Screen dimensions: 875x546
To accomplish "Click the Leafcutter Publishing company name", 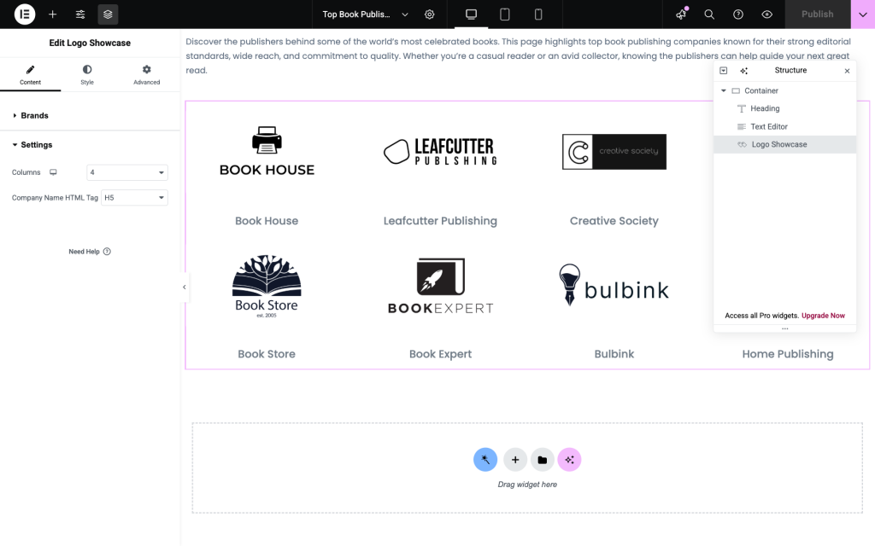I will point(440,221).
